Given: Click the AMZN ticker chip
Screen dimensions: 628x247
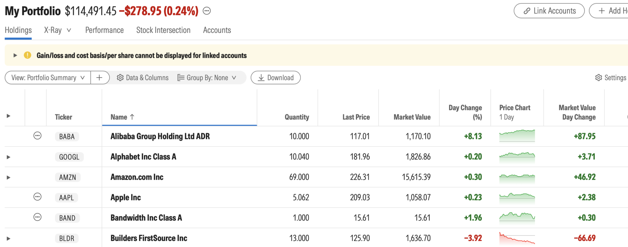Looking at the screenshot, I should [68, 177].
